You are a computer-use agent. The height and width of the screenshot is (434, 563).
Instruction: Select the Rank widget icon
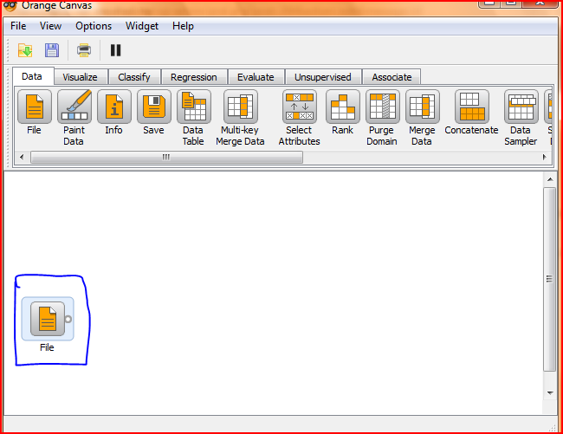click(x=343, y=107)
